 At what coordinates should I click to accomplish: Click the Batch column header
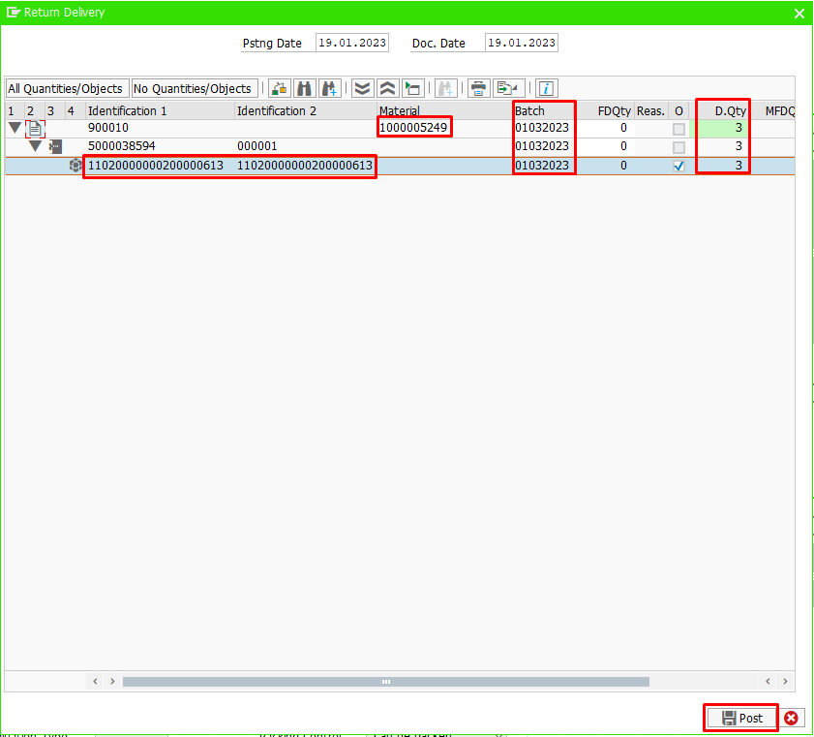530,110
